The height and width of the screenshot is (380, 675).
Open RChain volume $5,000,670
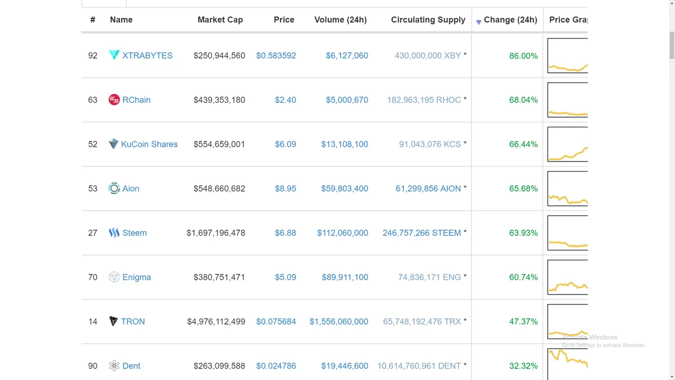(347, 100)
